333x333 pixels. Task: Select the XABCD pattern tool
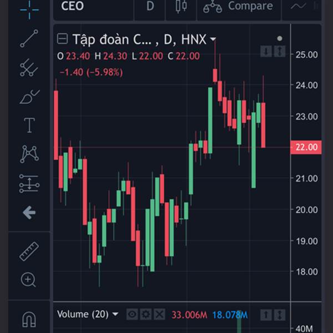29,154
